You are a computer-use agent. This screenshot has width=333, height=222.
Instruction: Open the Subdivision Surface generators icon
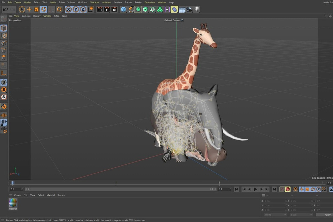(138, 9)
